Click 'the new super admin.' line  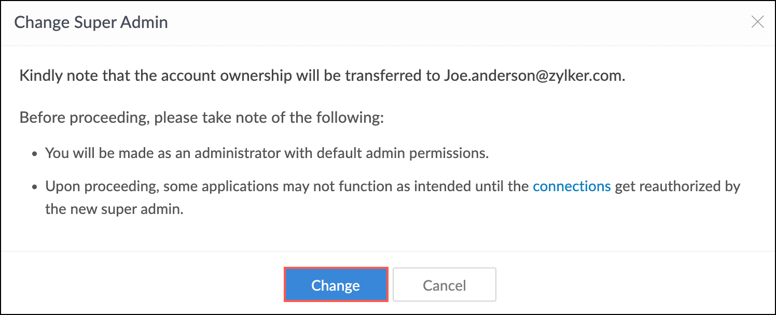[x=115, y=211]
